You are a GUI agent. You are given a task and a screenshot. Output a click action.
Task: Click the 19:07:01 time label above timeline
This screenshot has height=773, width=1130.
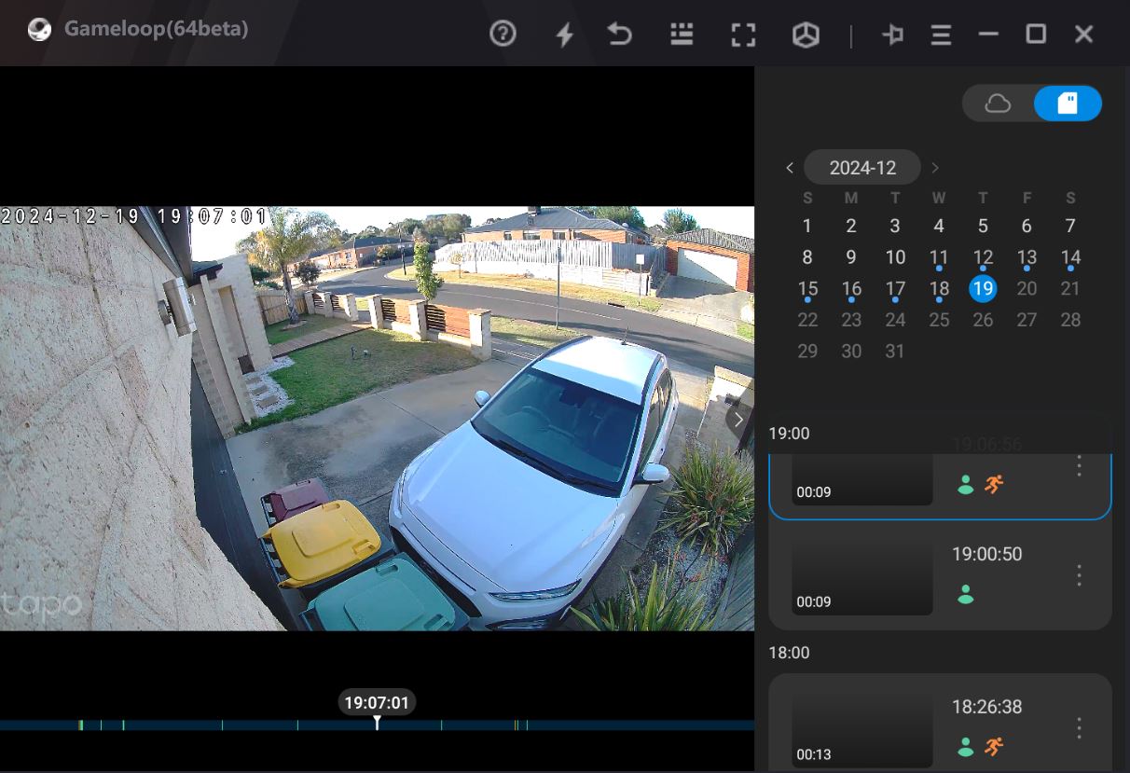(x=377, y=703)
